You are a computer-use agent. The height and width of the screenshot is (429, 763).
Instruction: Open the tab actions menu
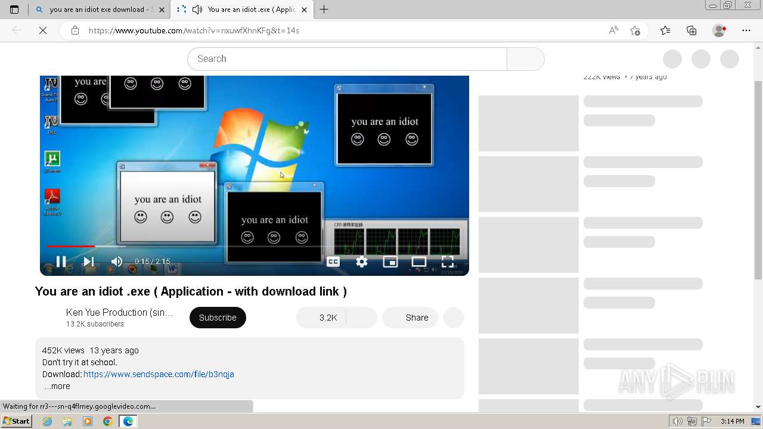pos(14,10)
